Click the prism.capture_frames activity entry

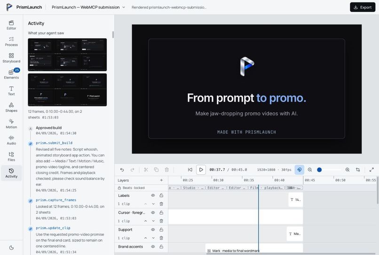pyautogui.click(x=56, y=200)
